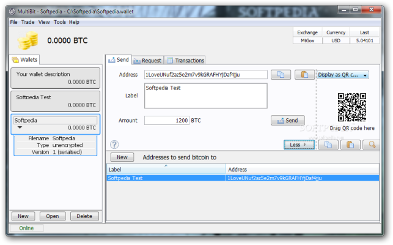
Task: Click the MultiBit title bar app icon
Action: click(12, 12)
